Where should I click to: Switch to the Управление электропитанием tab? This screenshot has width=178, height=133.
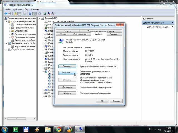pyautogui.click(x=101, y=31)
